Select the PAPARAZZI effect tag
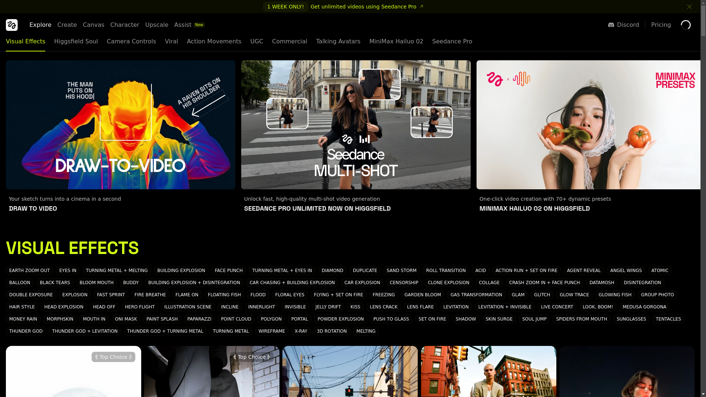Viewport: 706px width, 397px height. [199, 319]
